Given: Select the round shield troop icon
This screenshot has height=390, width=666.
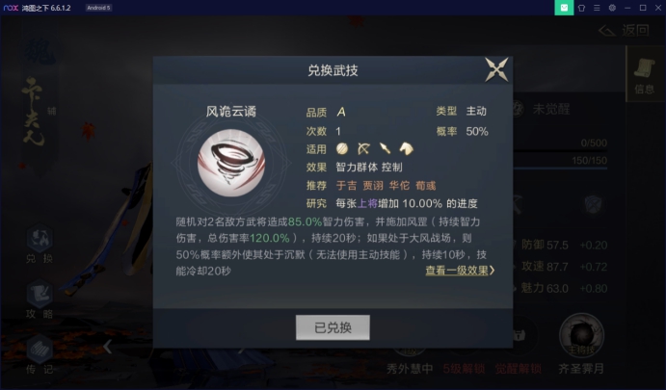Looking at the screenshot, I should [342, 148].
